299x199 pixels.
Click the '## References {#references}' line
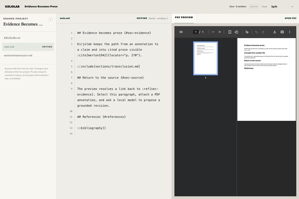click(101, 117)
